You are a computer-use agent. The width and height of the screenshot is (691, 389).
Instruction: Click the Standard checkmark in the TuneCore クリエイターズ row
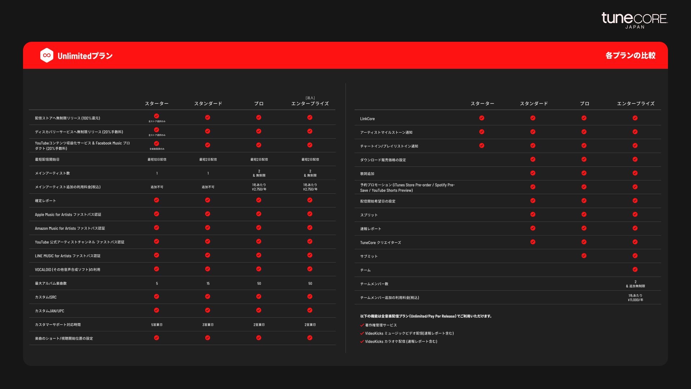533,242
